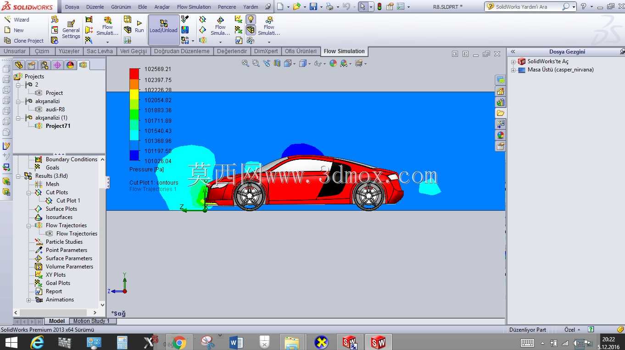
Task: Click the Model tab at bottom
Action: tap(57, 321)
